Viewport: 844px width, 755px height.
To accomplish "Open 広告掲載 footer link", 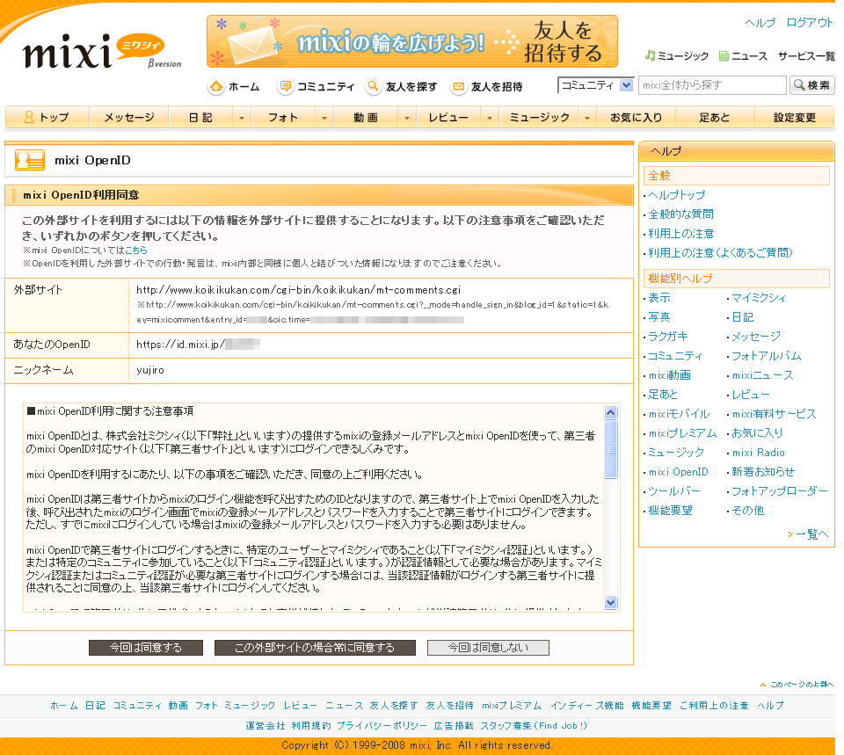I will pos(454,726).
